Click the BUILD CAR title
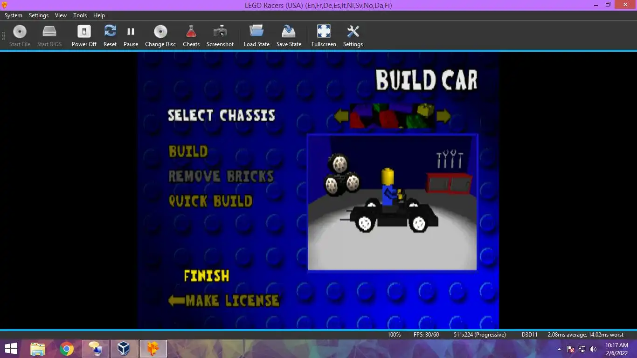Viewport: 637px width, 358px height. (x=427, y=80)
